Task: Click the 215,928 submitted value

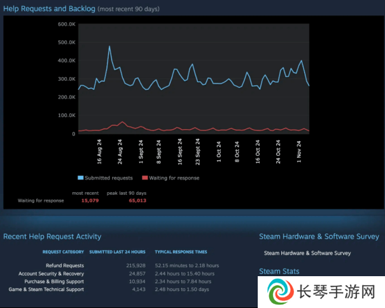Action: click(x=136, y=265)
